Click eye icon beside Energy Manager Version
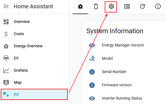 pos(92,45)
